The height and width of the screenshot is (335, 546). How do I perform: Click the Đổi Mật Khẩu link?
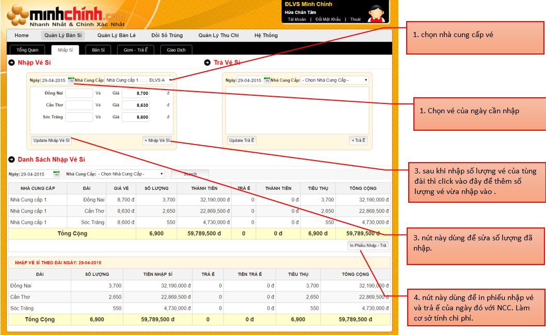328,20
